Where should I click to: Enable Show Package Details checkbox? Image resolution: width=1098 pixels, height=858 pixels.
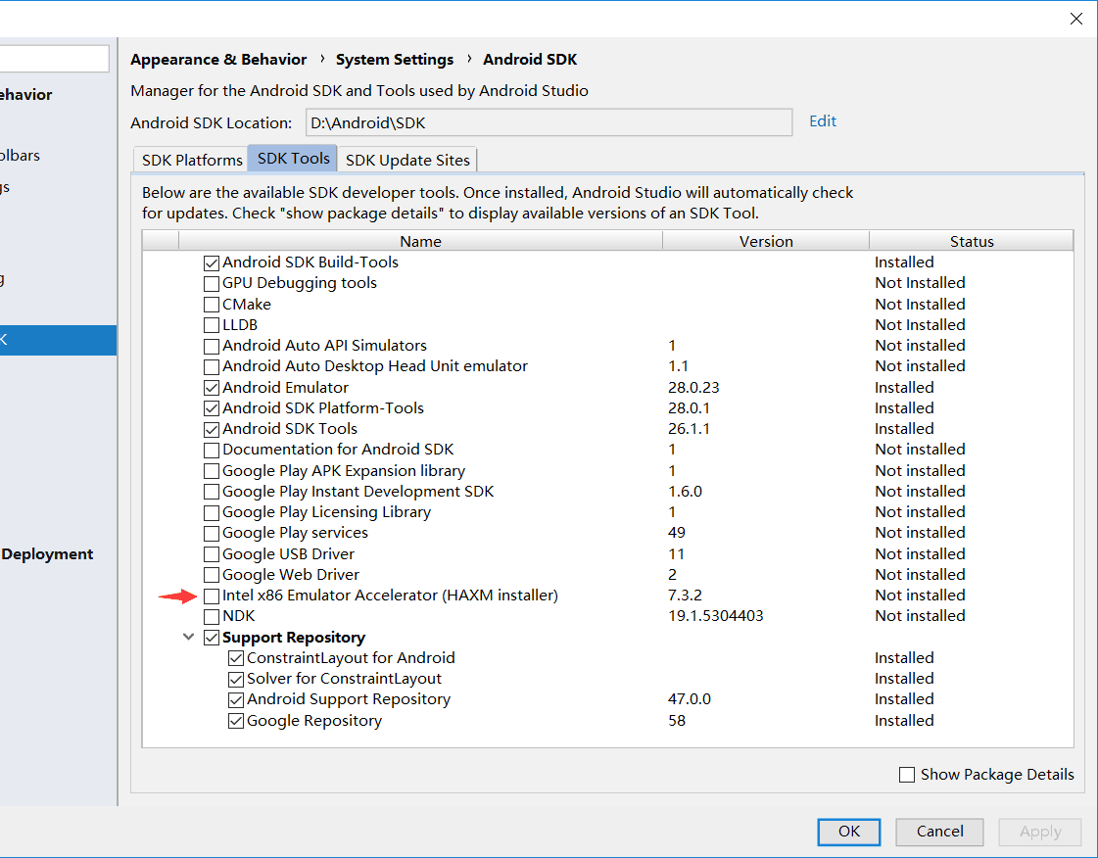pyautogui.click(x=907, y=775)
